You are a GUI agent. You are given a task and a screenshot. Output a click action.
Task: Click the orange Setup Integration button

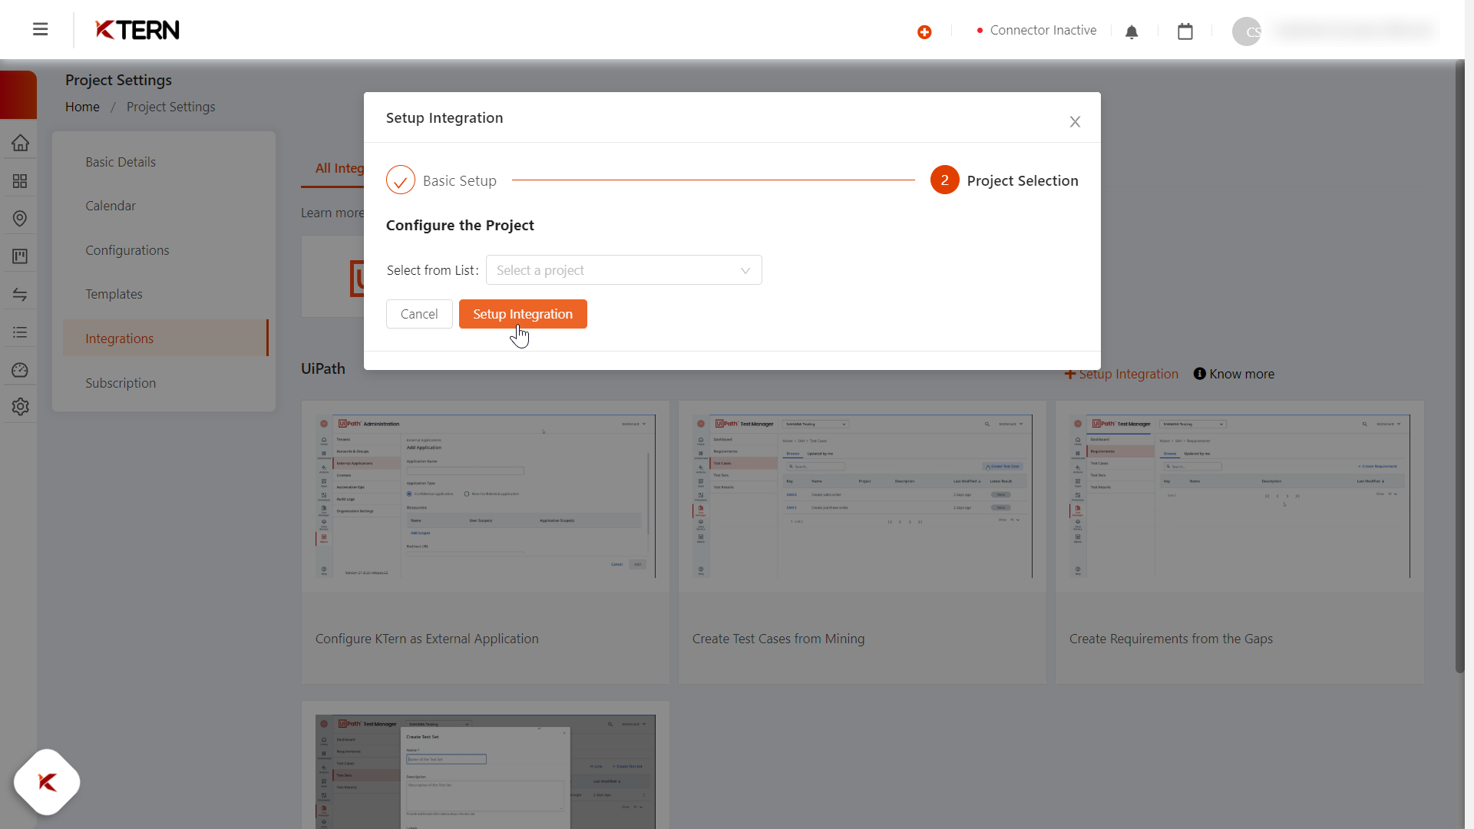click(x=523, y=314)
